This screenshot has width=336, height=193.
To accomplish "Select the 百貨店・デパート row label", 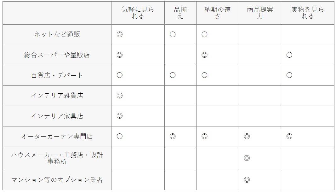I will coord(57,75).
